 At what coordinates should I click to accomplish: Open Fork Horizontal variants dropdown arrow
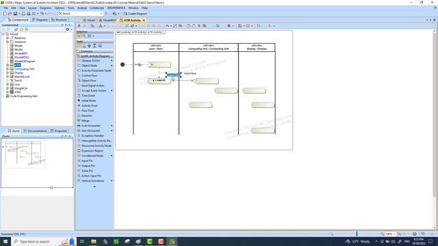tap(112, 126)
